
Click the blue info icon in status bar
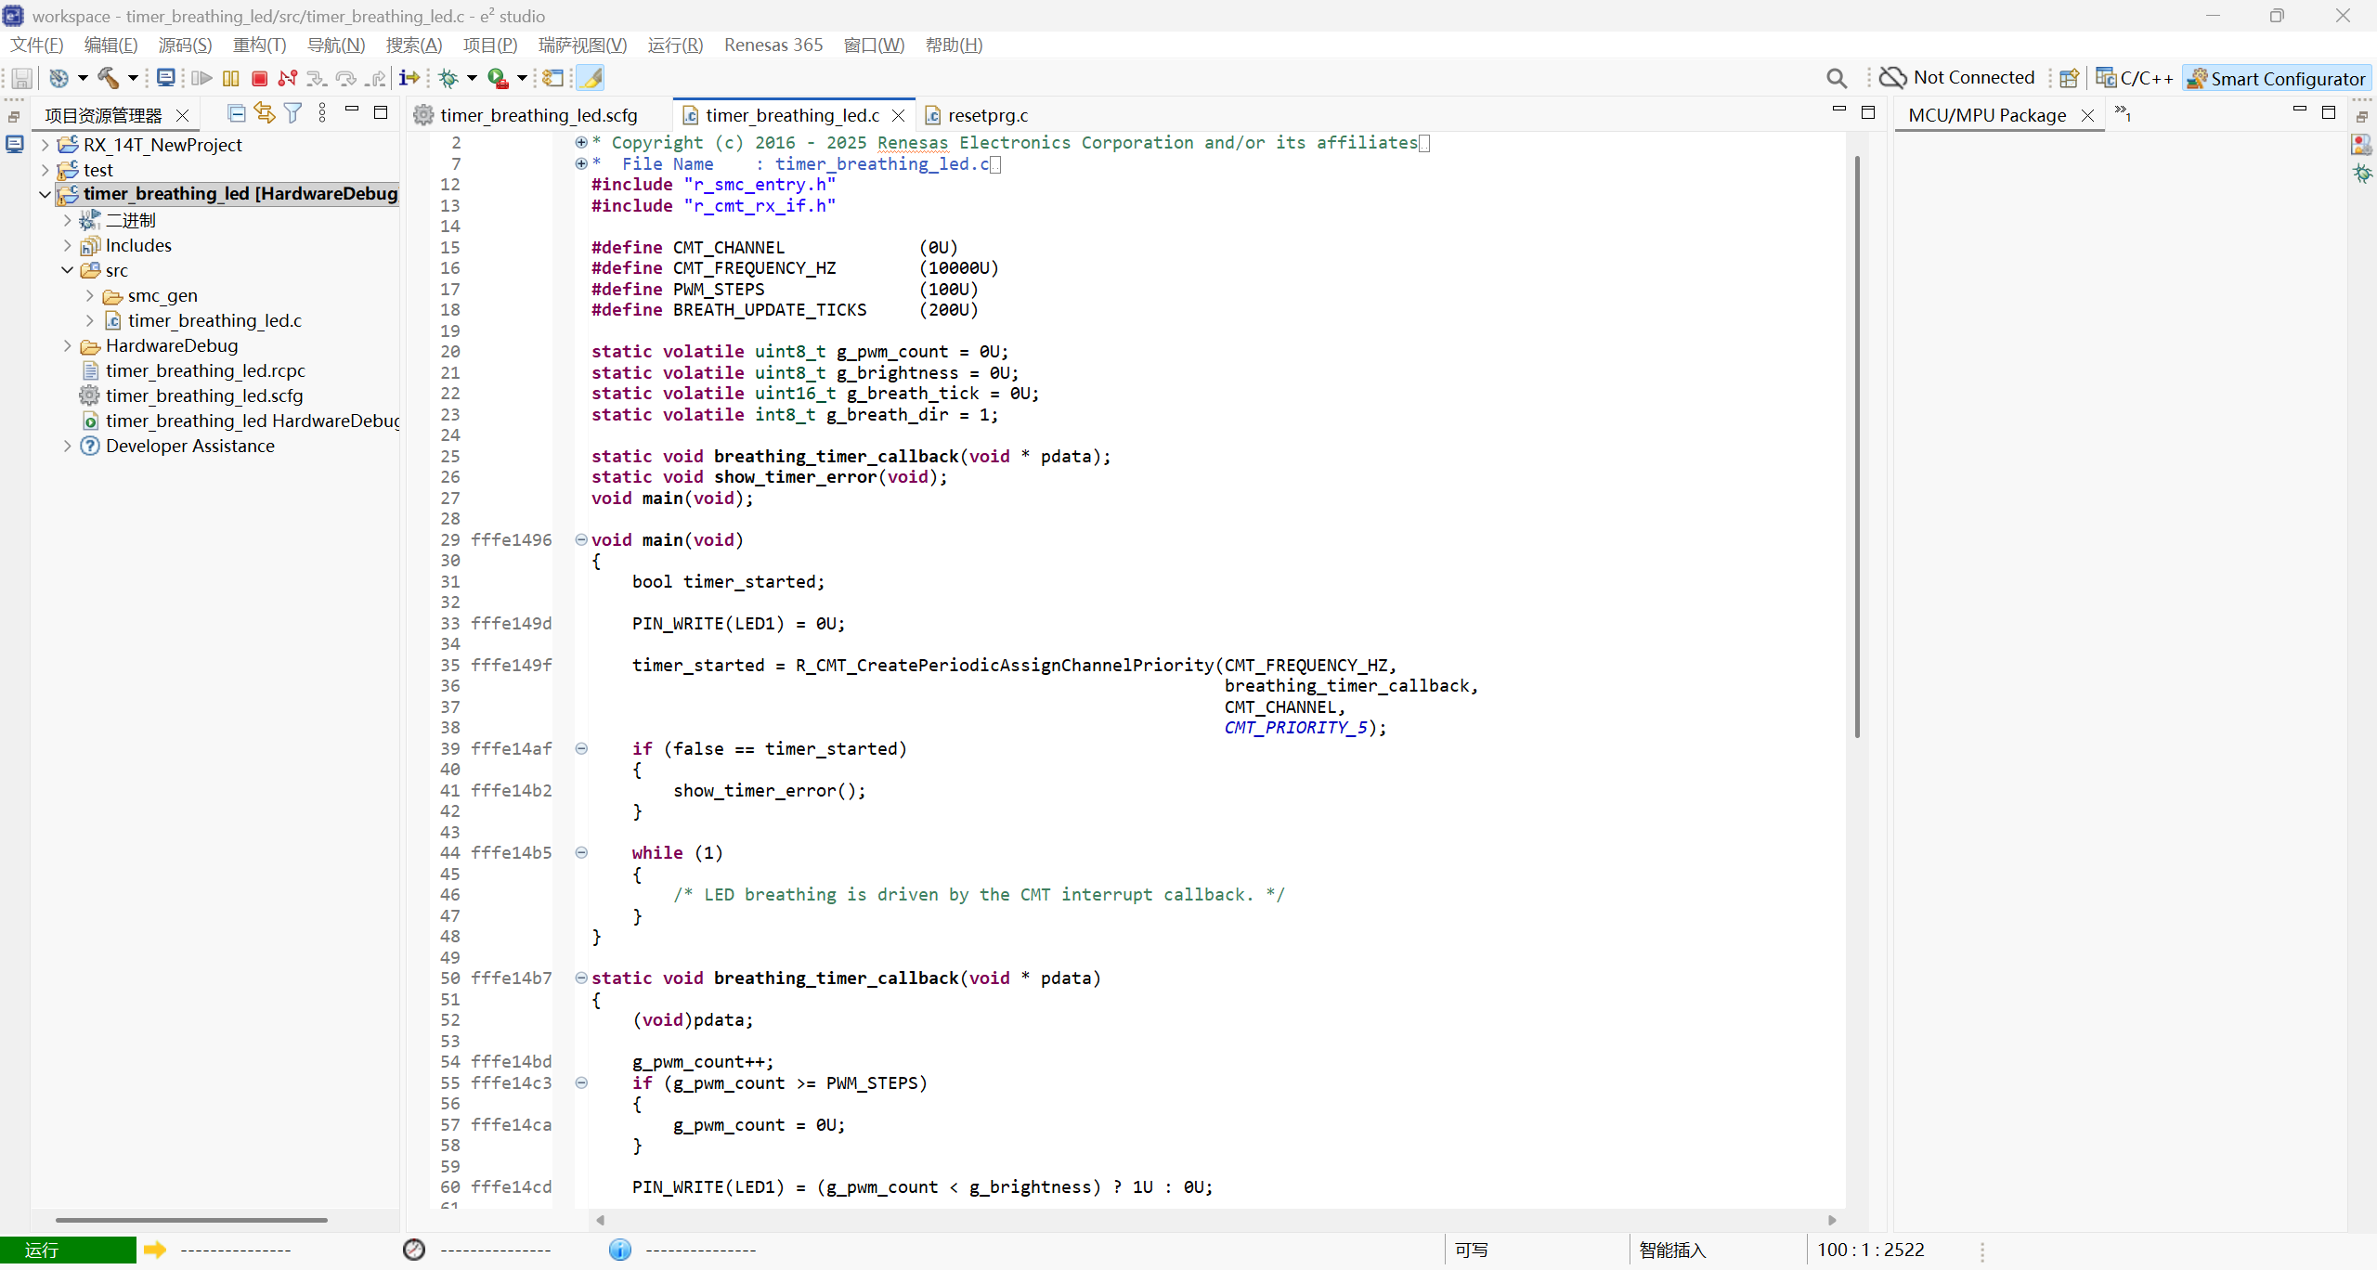(620, 1250)
